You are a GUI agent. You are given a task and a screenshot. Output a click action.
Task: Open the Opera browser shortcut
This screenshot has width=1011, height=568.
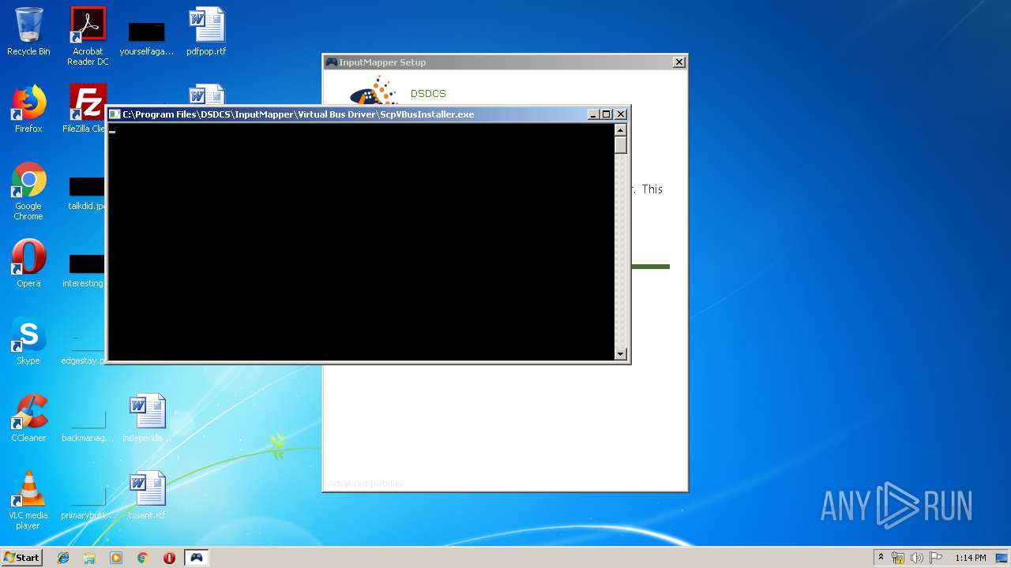click(28, 264)
